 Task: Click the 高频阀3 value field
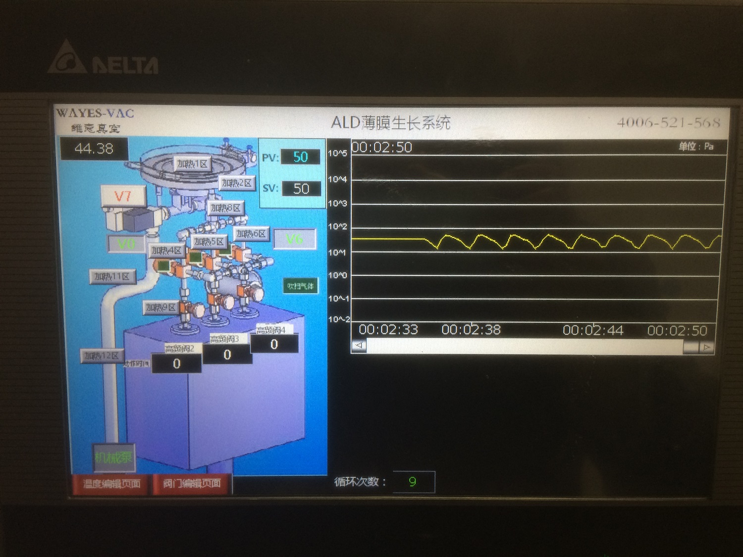(x=227, y=354)
